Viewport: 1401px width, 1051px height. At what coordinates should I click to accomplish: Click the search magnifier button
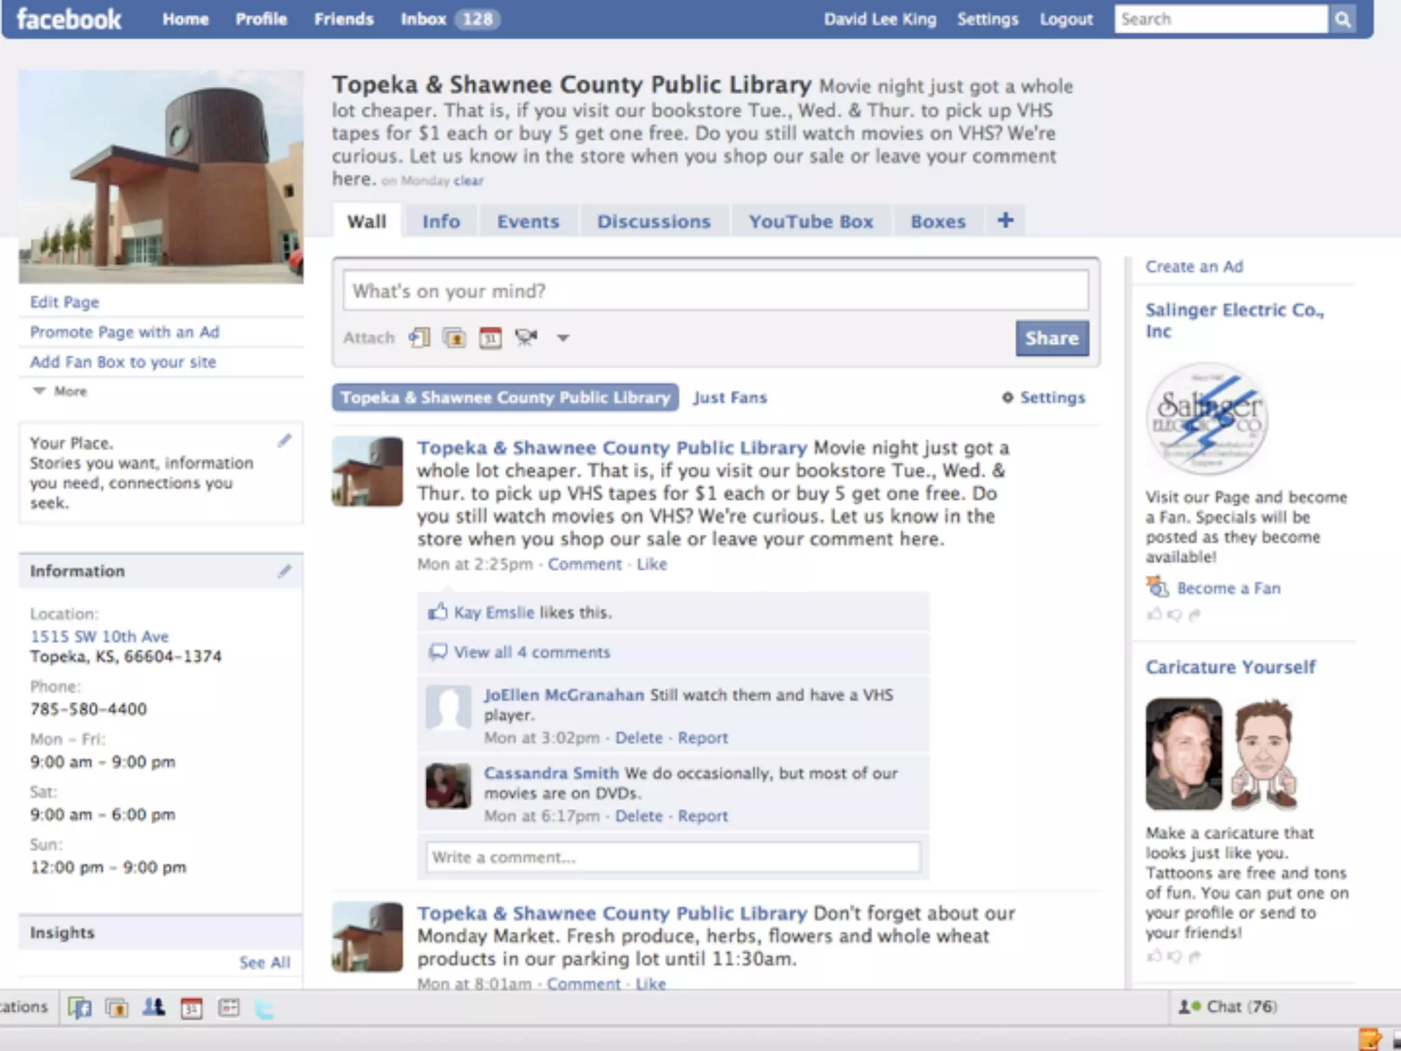[x=1342, y=19]
